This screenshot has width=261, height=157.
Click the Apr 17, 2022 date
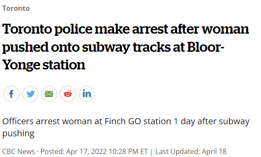[x=87, y=151]
